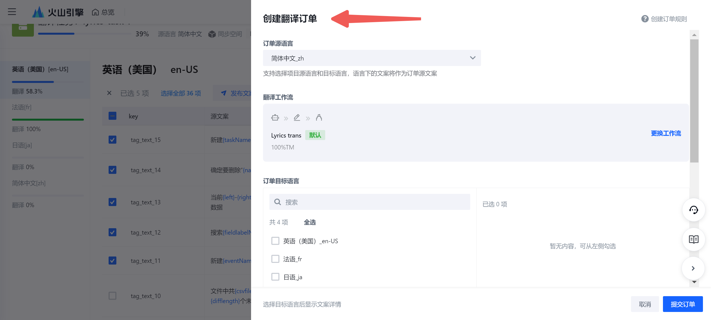Click the search magnifier icon
Image resolution: width=711 pixels, height=320 pixels.
277,202
